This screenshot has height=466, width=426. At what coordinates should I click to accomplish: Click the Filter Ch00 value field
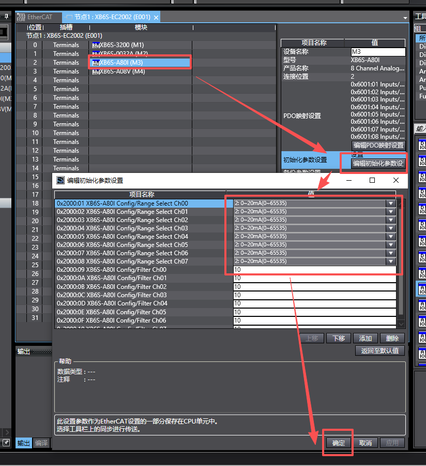click(314, 270)
